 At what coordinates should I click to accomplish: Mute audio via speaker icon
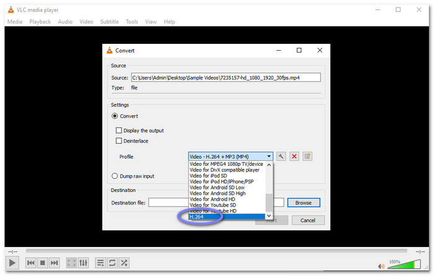click(381, 266)
